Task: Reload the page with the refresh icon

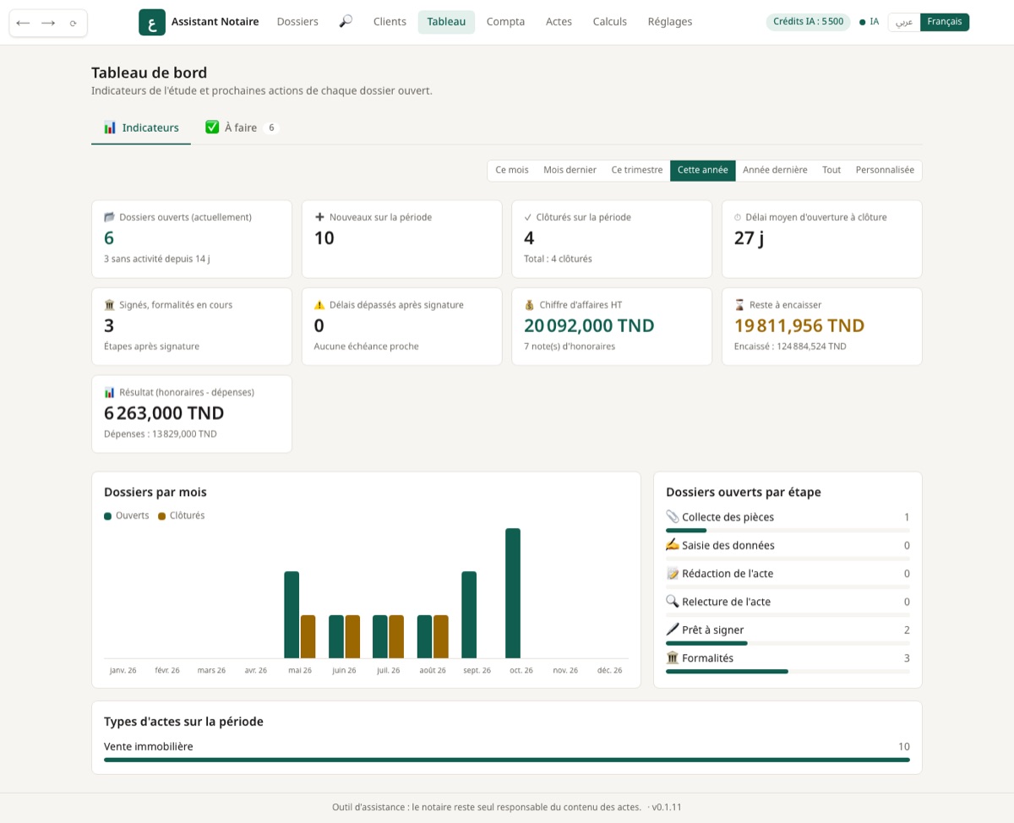Action: pyautogui.click(x=74, y=23)
